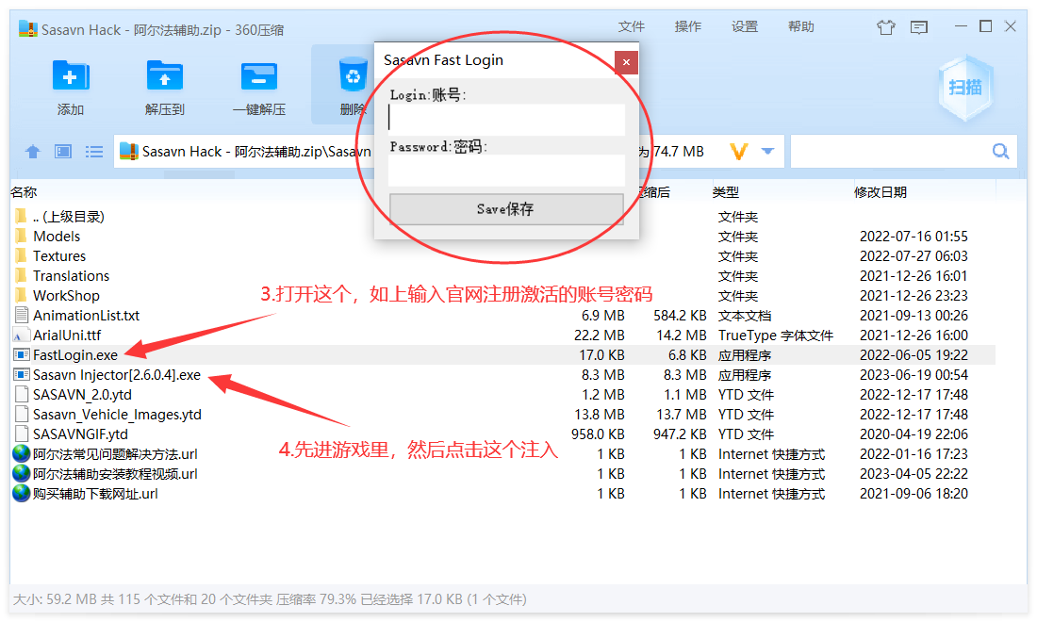Open the address bar dropdown arrow

pos(767,152)
